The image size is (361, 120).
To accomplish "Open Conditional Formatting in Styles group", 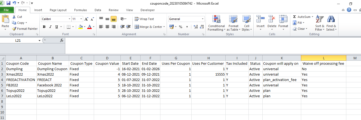I will click(x=216, y=23).
